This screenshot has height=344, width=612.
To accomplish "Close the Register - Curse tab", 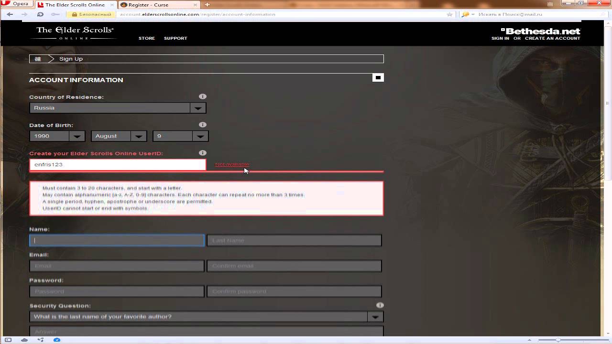I will click(x=196, y=5).
